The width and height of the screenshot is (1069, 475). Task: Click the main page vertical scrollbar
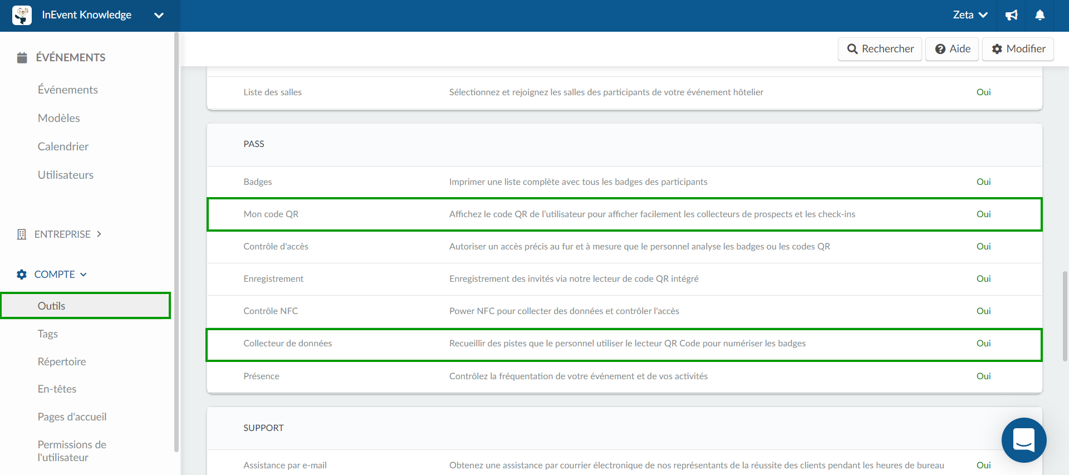[1065, 316]
